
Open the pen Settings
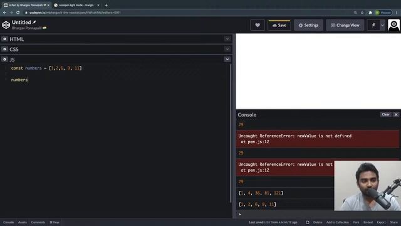point(308,25)
